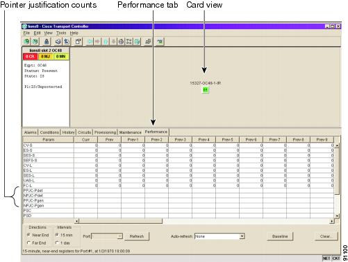The image size is (348, 262).
Task: Click the right arrow navigation icon
Action: point(97,42)
